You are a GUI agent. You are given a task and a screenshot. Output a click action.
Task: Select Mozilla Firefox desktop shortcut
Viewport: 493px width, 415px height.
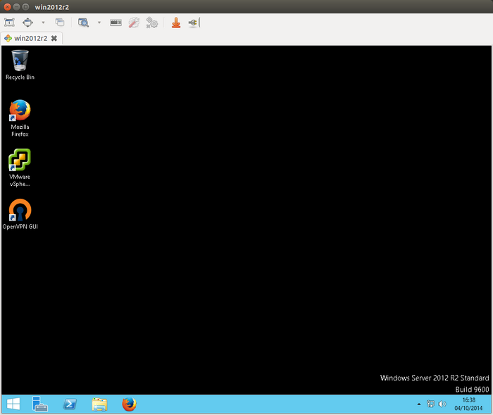point(20,118)
